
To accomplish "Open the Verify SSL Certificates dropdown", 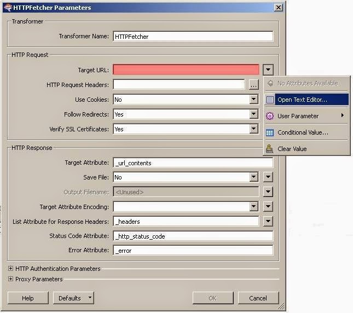I will click(x=254, y=129).
